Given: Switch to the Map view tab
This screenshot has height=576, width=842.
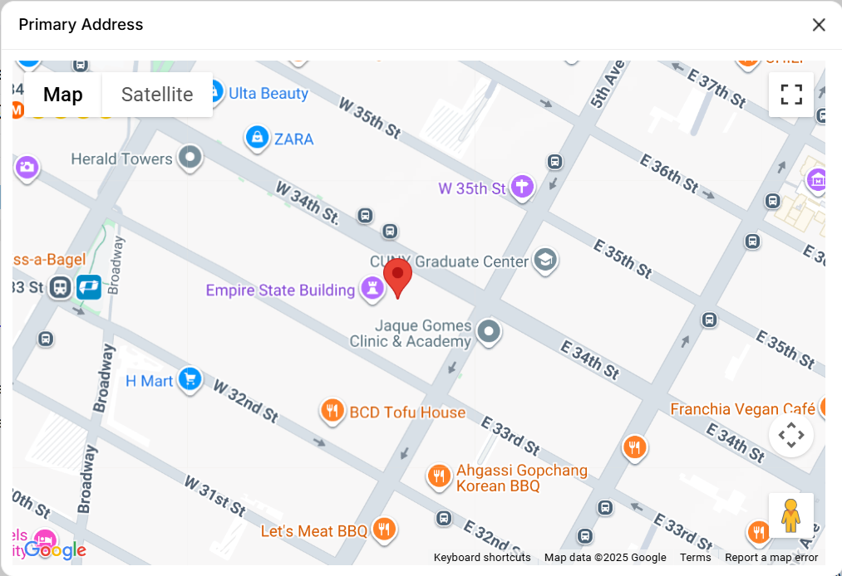Looking at the screenshot, I should coord(63,95).
